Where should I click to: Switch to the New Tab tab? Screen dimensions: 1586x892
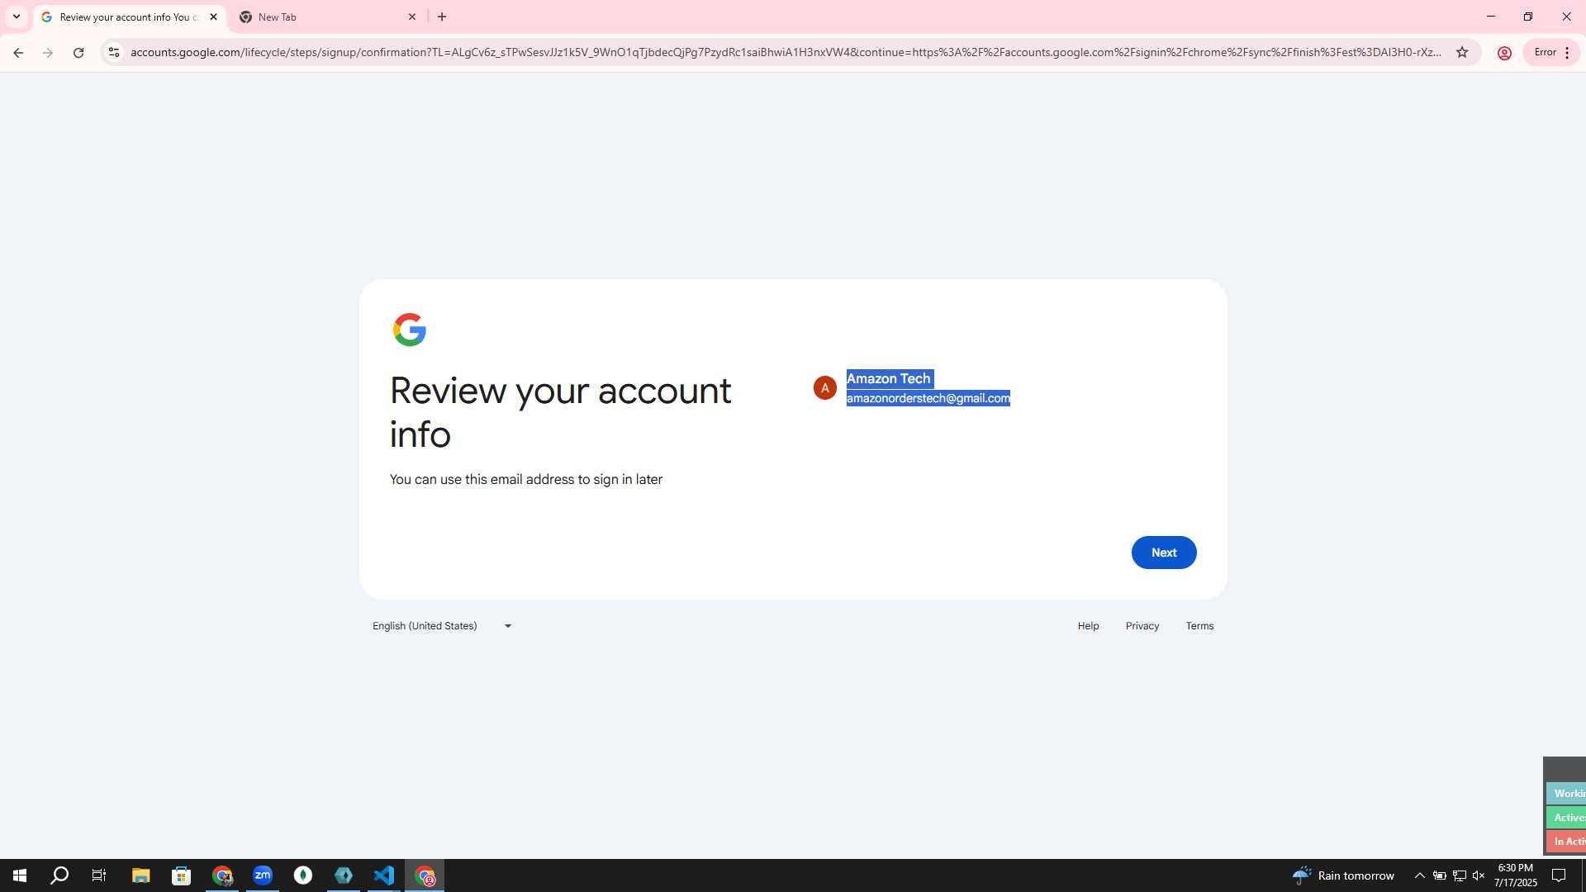(x=328, y=17)
